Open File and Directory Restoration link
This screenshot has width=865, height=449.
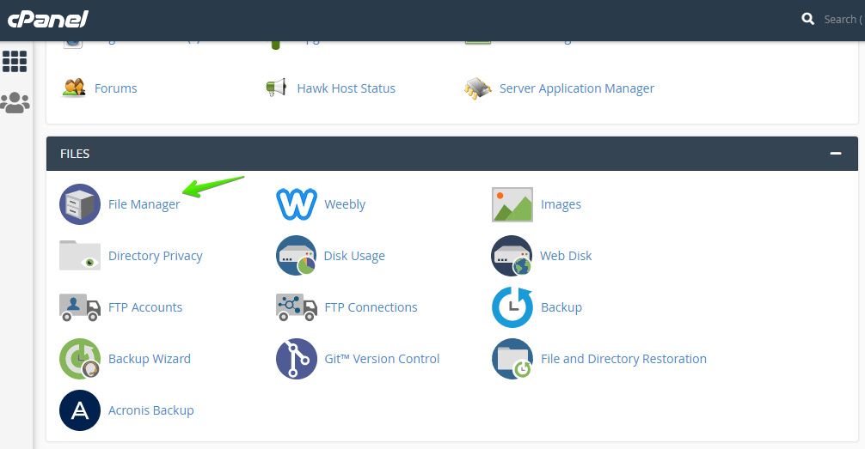click(x=623, y=359)
